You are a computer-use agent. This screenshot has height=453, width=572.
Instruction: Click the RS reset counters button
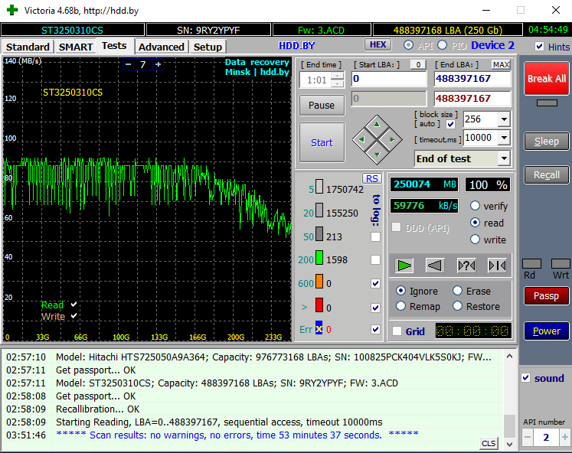[372, 178]
